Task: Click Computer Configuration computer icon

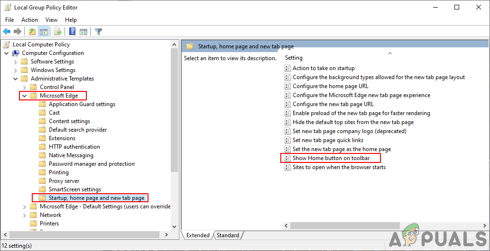Action: click(16, 53)
